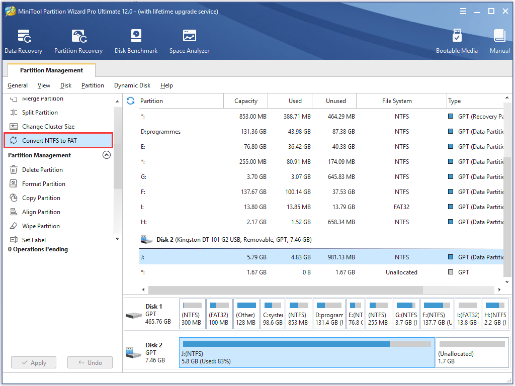515x386 pixels.
Task: Click partition list scroll down arrow
Action: point(507,282)
